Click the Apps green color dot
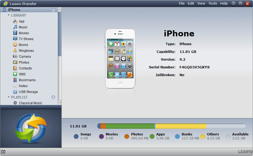253x156 pixels. 152,136
